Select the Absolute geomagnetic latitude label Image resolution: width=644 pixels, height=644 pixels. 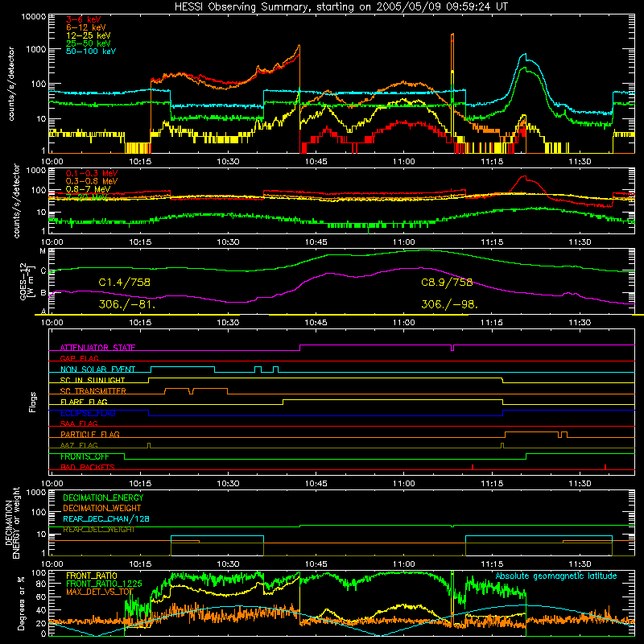coord(556,576)
